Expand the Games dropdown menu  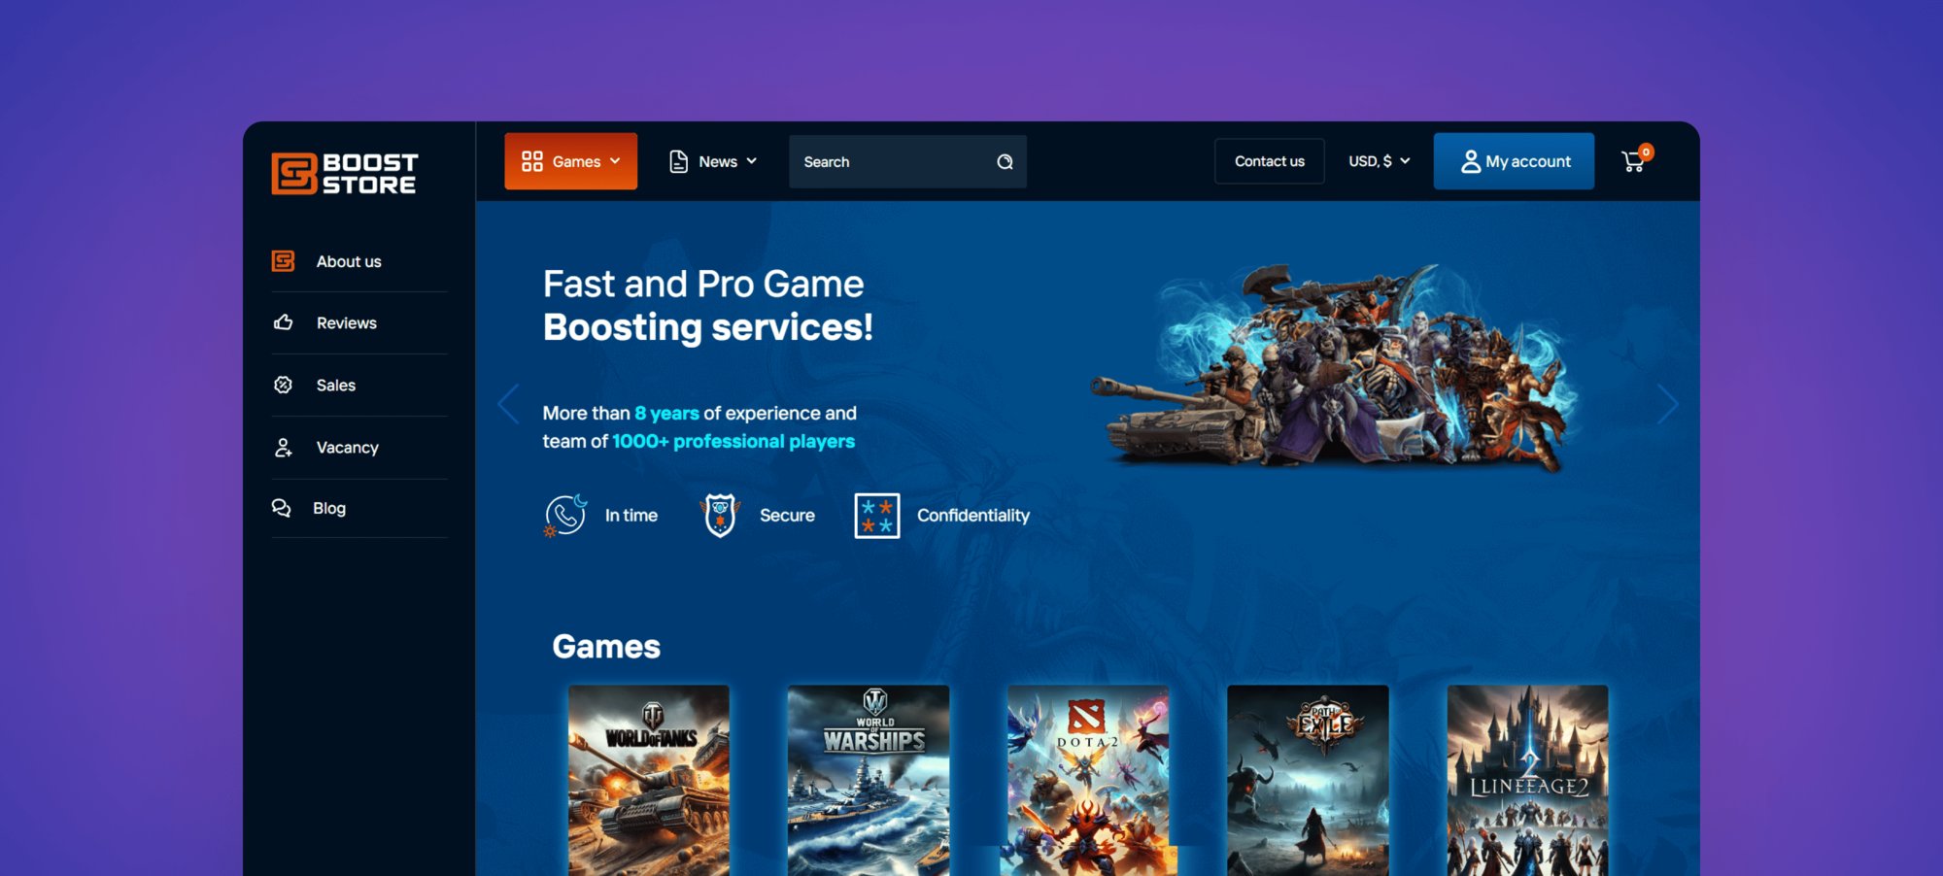[x=570, y=161]
